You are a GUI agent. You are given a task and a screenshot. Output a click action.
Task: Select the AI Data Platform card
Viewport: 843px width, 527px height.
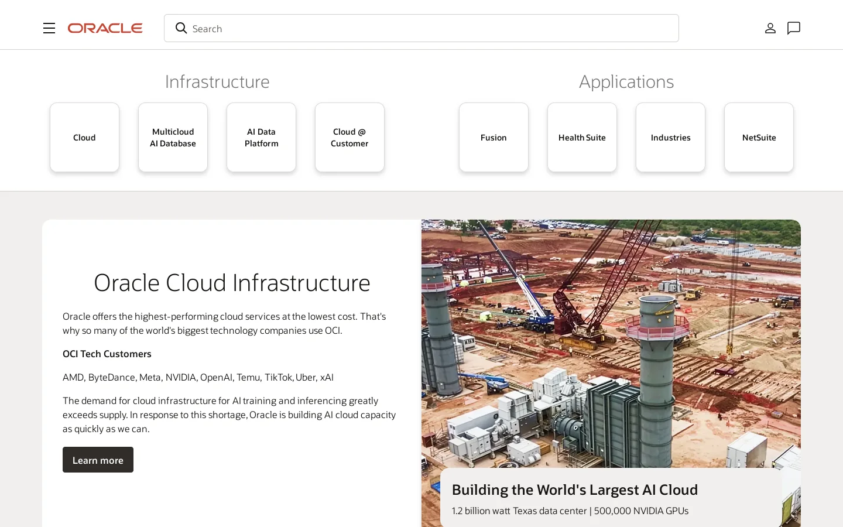pyautogui.click(x=261, y=138)
